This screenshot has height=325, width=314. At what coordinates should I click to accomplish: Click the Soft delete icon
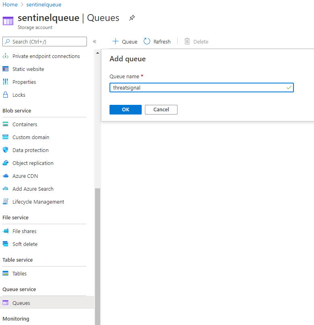click(x=6, y=244)
